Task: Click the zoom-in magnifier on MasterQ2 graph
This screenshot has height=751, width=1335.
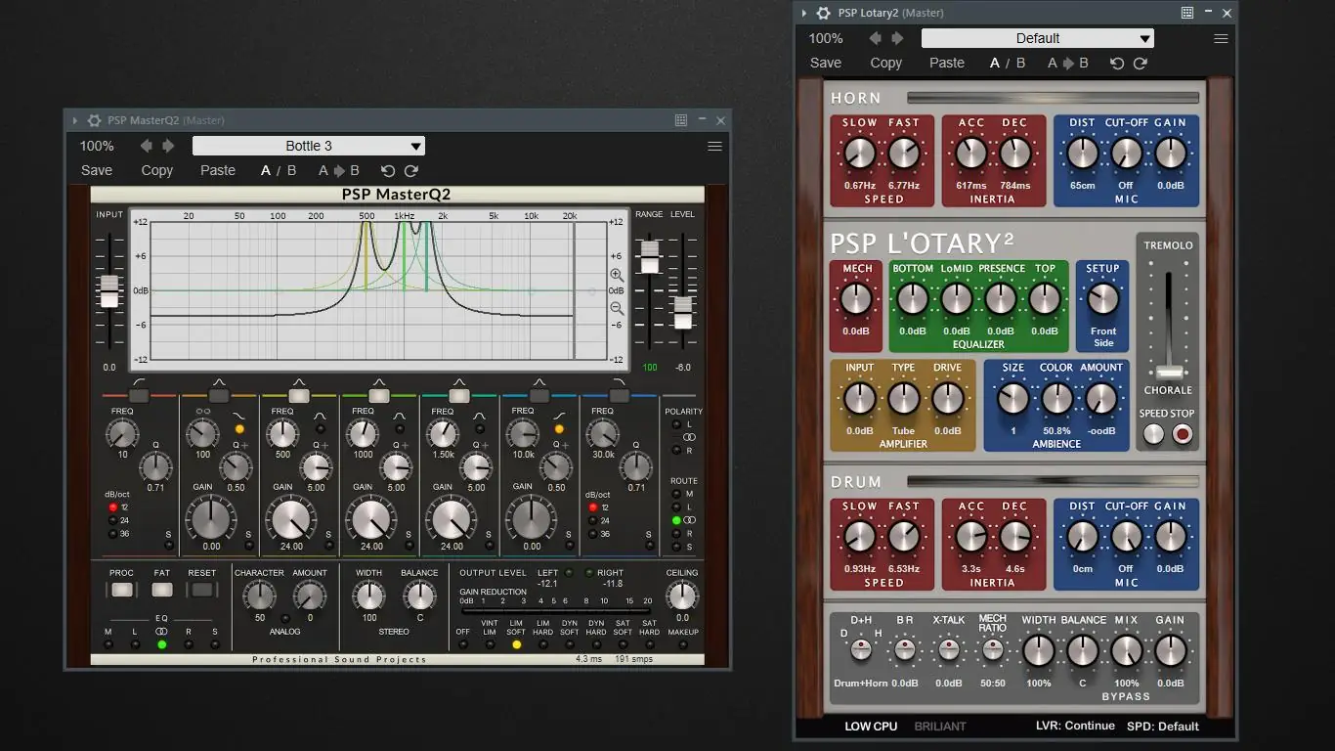Action: point(617,276)
